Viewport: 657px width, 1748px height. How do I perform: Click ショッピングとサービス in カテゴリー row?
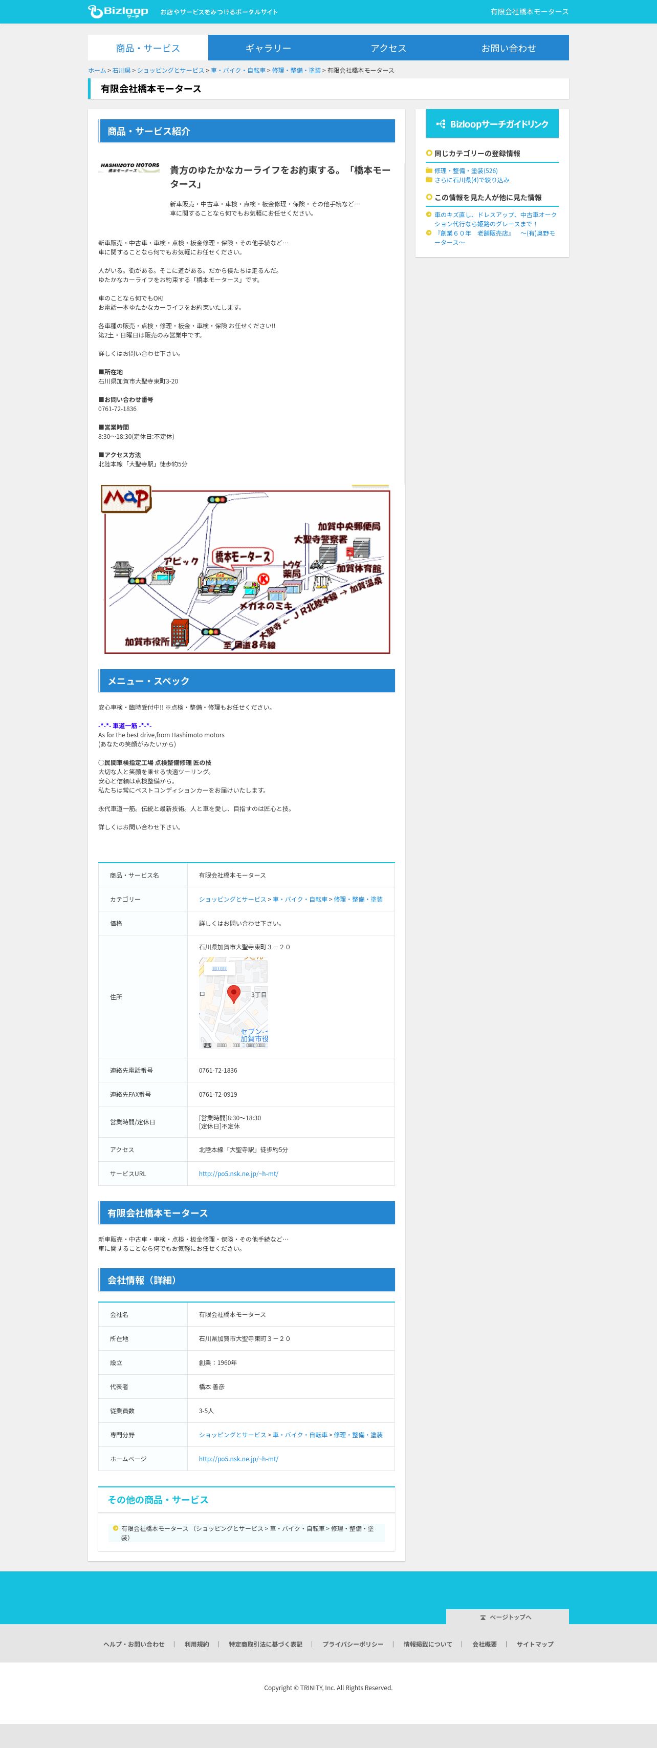pyautogui.click(x=233, y=899)
